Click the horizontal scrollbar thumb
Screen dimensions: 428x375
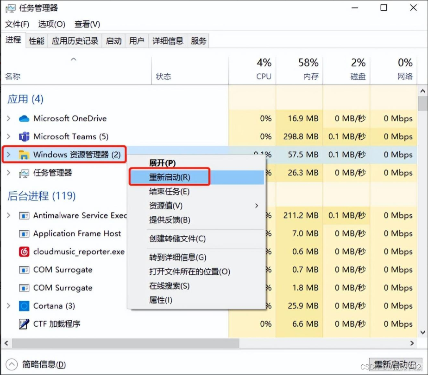tap(126, 343)
